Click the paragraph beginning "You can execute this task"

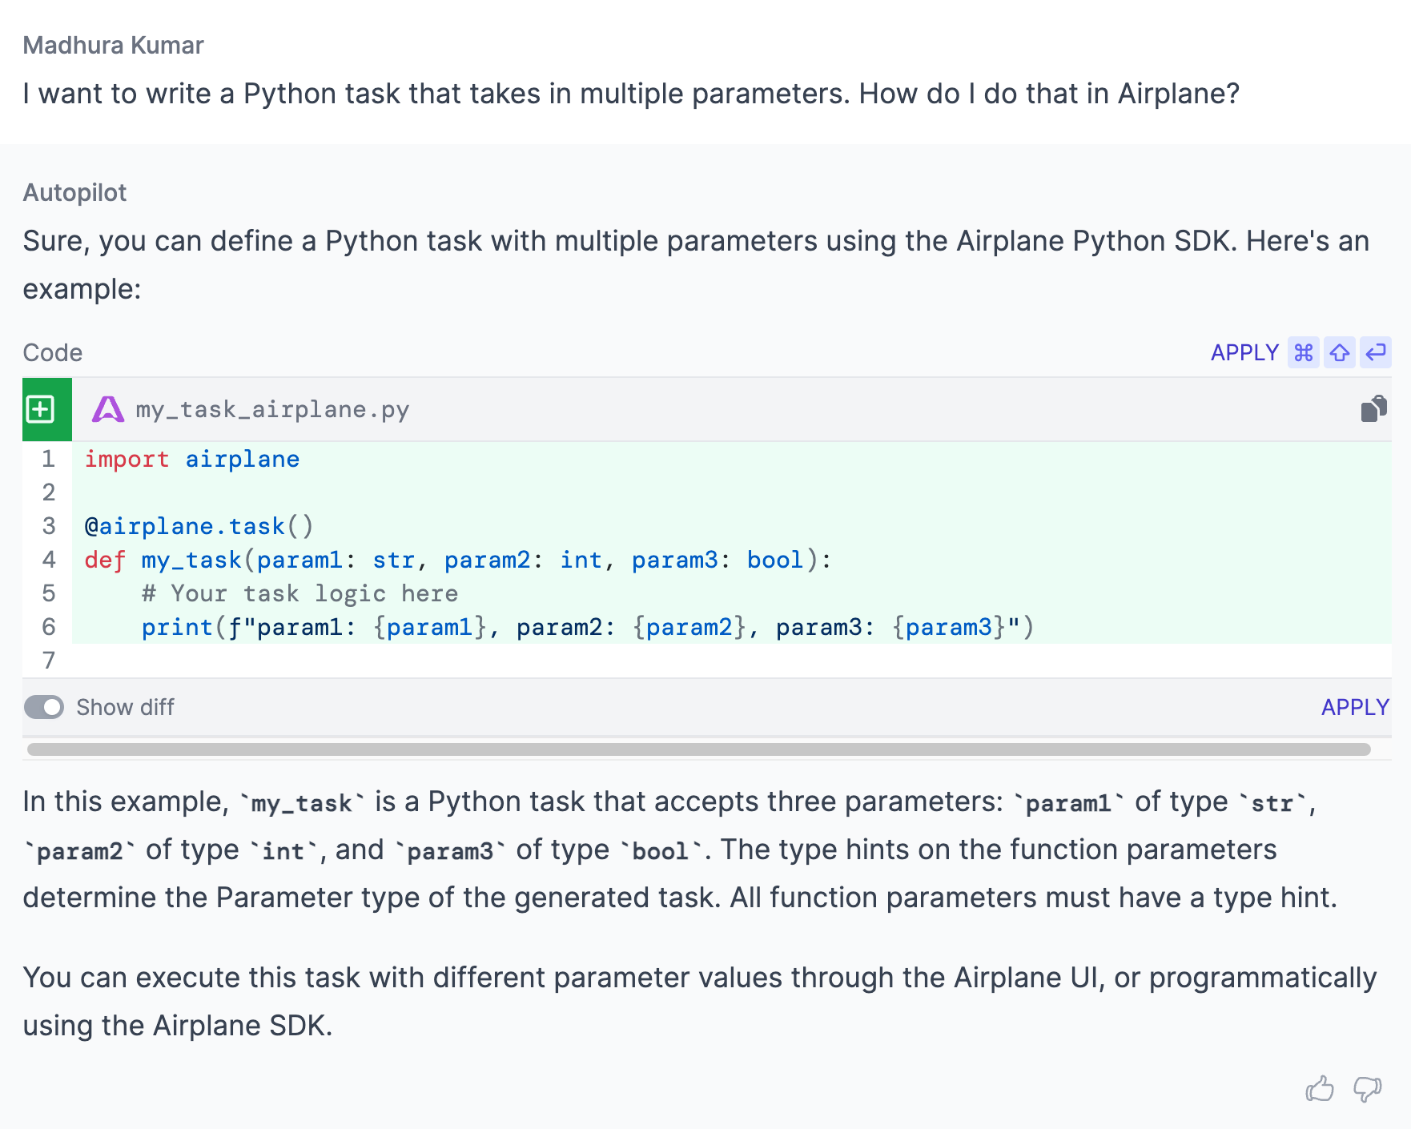point(699,1001)
